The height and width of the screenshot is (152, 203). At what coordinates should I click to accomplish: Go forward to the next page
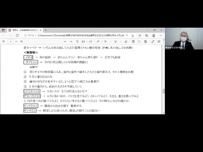11,35
